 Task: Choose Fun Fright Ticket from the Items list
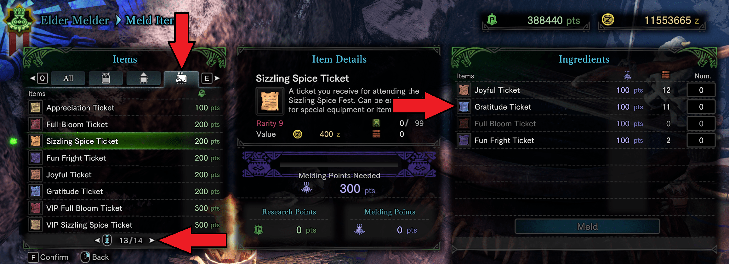tap(76, 158)
